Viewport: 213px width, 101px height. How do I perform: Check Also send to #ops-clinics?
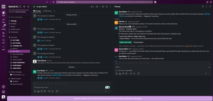[117, 70]
